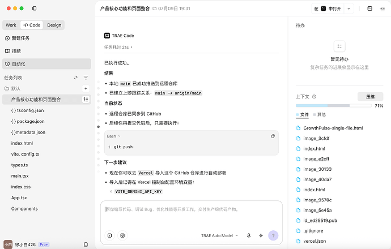Open the 自动化 automation section
This screenshot has height=249, width=391.
coord(46,64)
